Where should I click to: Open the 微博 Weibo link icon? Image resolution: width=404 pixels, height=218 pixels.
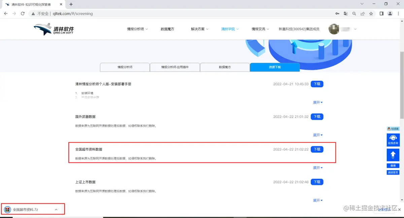point(393,165)
